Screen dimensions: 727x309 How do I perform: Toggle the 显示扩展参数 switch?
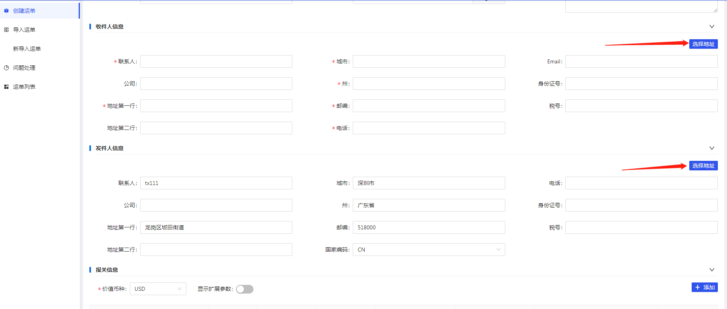(x=245, y=289)
